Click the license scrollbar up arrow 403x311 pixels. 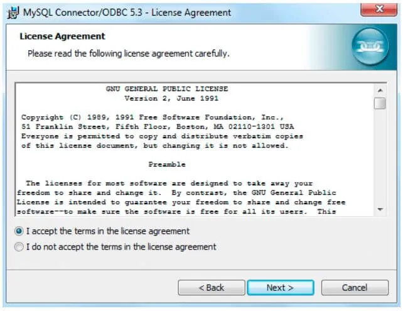click(380, 90)
